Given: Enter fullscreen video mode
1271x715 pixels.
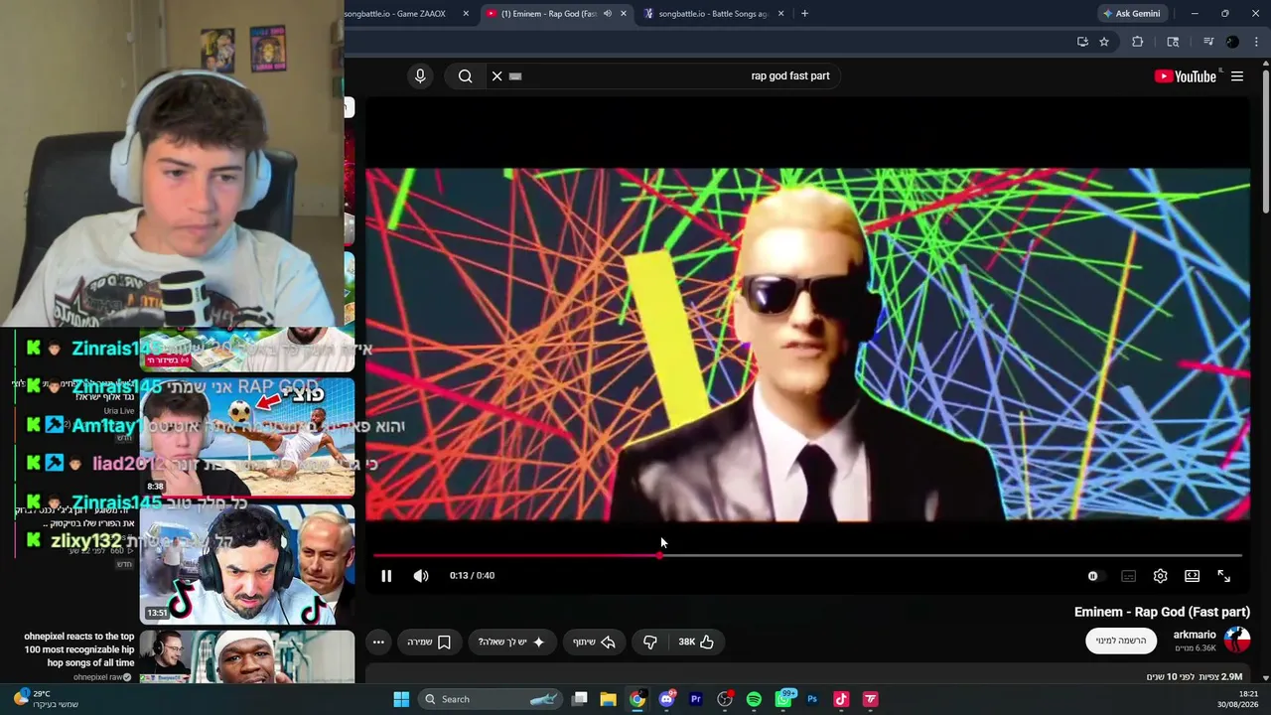Looking at the screenshot, I should pyautogui.click(x=1223, y=576).
